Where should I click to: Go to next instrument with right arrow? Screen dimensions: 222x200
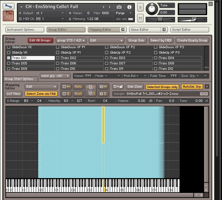pos(110,7)
